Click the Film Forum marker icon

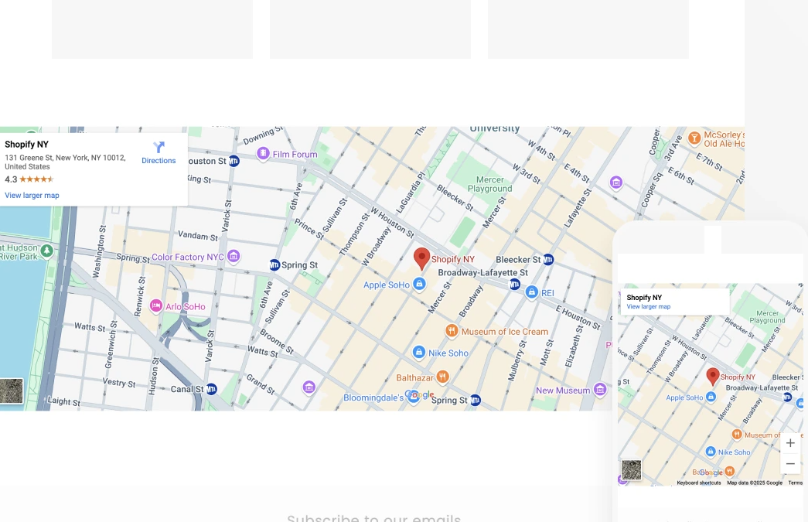pos(264,154)
